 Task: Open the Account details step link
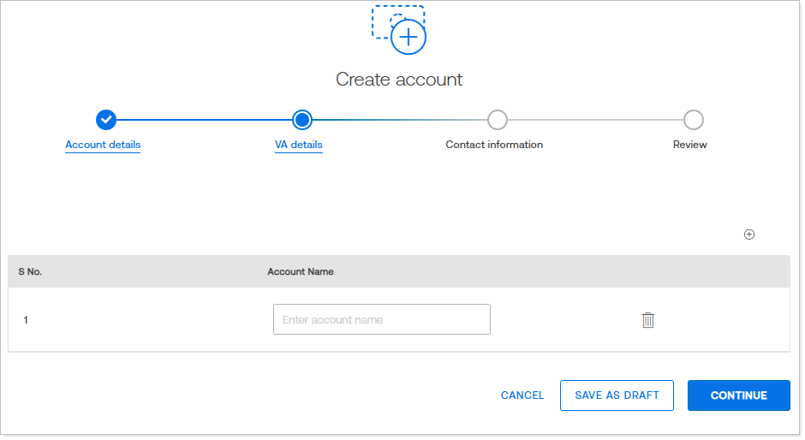pos(103,145)
